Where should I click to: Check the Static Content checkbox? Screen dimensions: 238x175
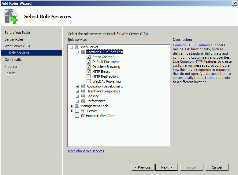89,57
